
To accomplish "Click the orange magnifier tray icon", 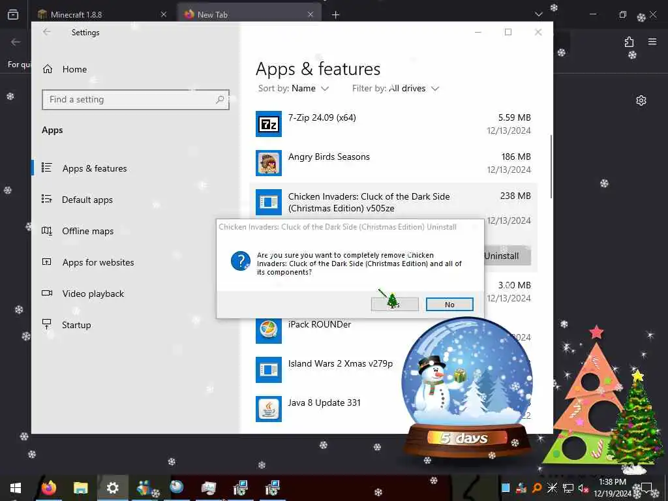I will pyautogui.click(x=537, y=488).
